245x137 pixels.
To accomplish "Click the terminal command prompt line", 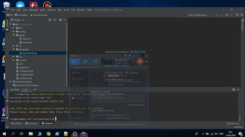I will coord(33,119).
